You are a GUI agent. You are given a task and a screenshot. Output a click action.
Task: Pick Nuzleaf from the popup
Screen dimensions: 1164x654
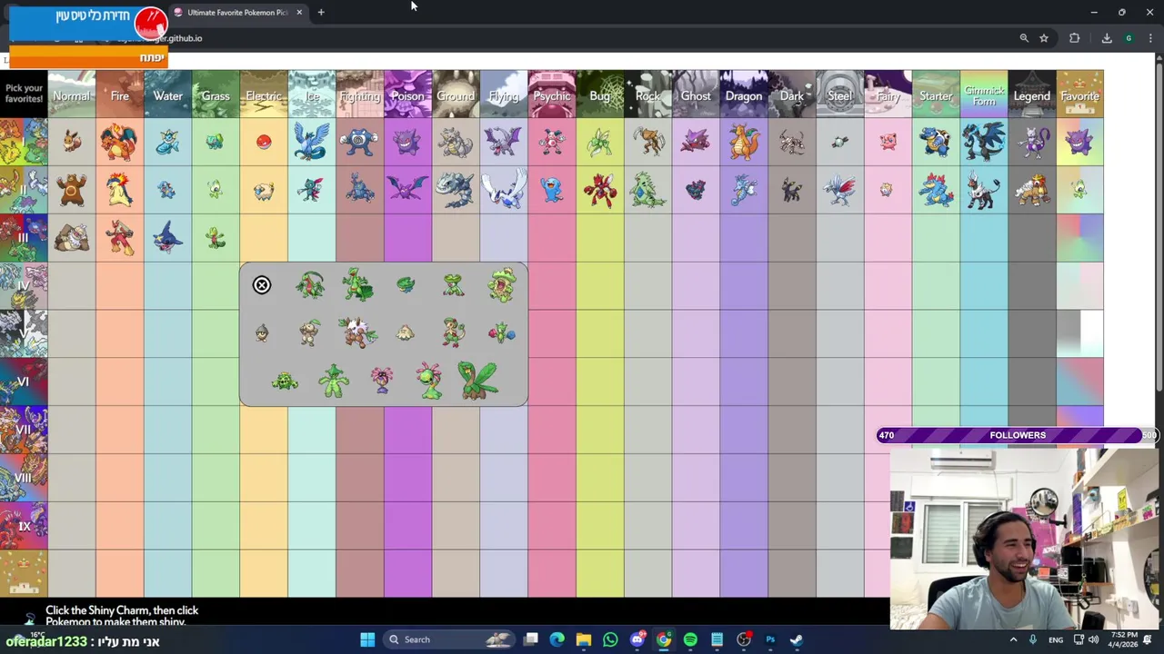tap(310, 332)
